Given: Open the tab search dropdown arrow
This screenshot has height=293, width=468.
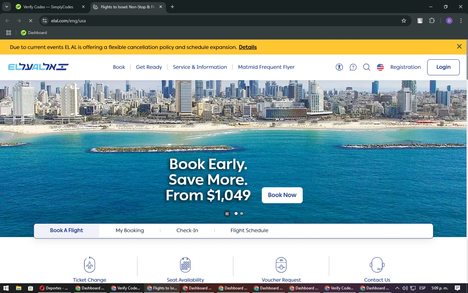Looking at the screenshot, I should (x=7, y=7).
